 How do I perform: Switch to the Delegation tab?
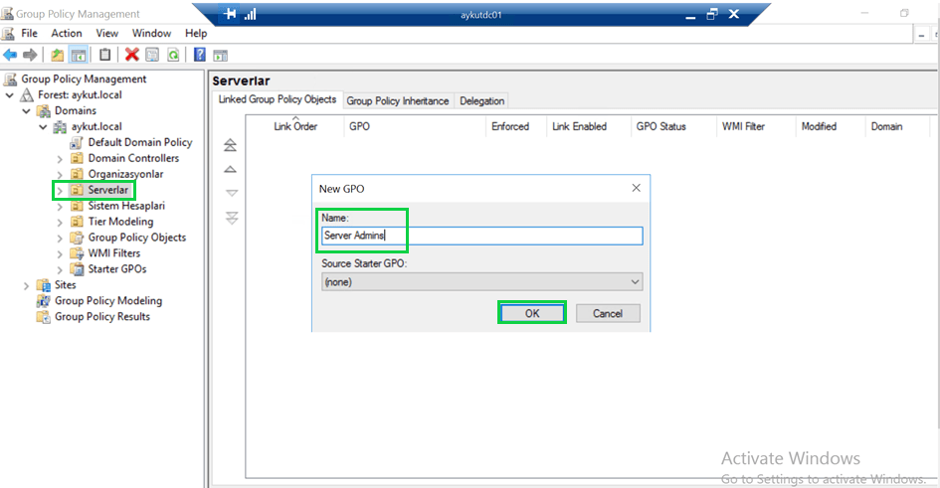(482, 100)
